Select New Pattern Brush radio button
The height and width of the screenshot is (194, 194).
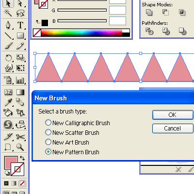click(48, 152)
